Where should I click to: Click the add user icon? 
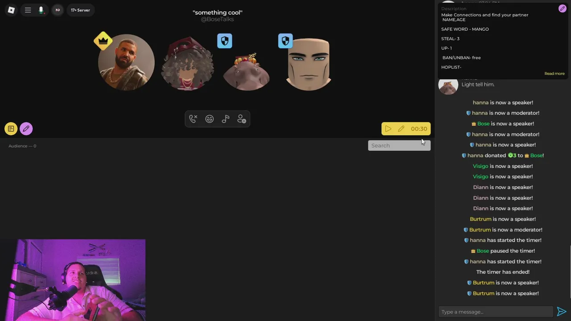click(242, 119)
